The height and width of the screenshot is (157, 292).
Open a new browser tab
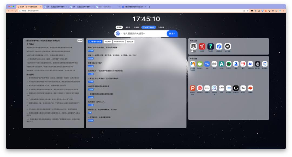149,7
